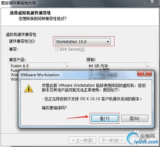160x147 pixels.
Task: Click the 更改硬件兼容性向导 wizard title bar
Action: (73, 3)
